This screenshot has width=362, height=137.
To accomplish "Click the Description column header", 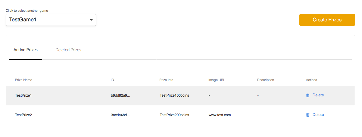I will (x=266, y=80).
